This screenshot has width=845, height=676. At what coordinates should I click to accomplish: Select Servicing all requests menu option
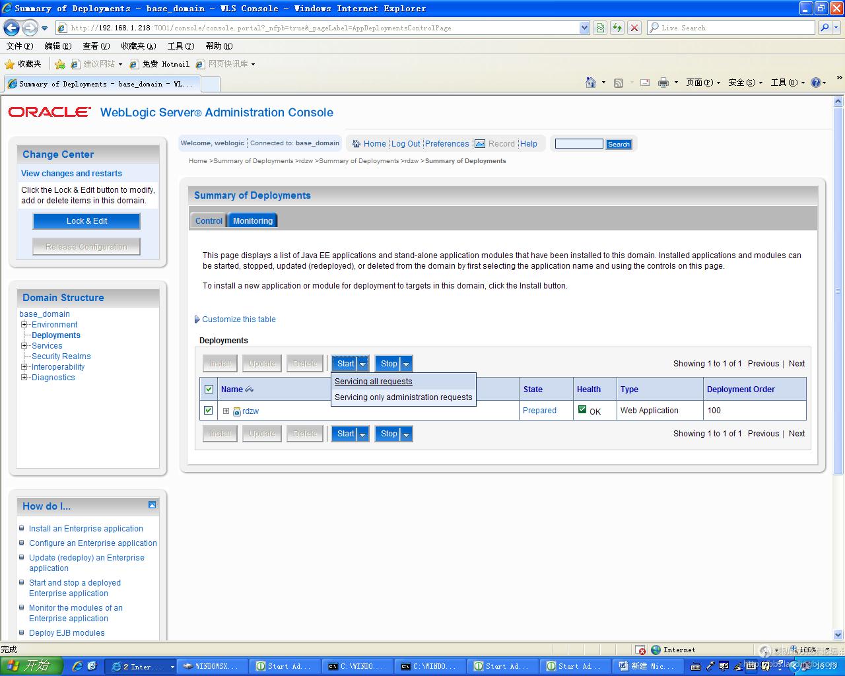point(373,382)
